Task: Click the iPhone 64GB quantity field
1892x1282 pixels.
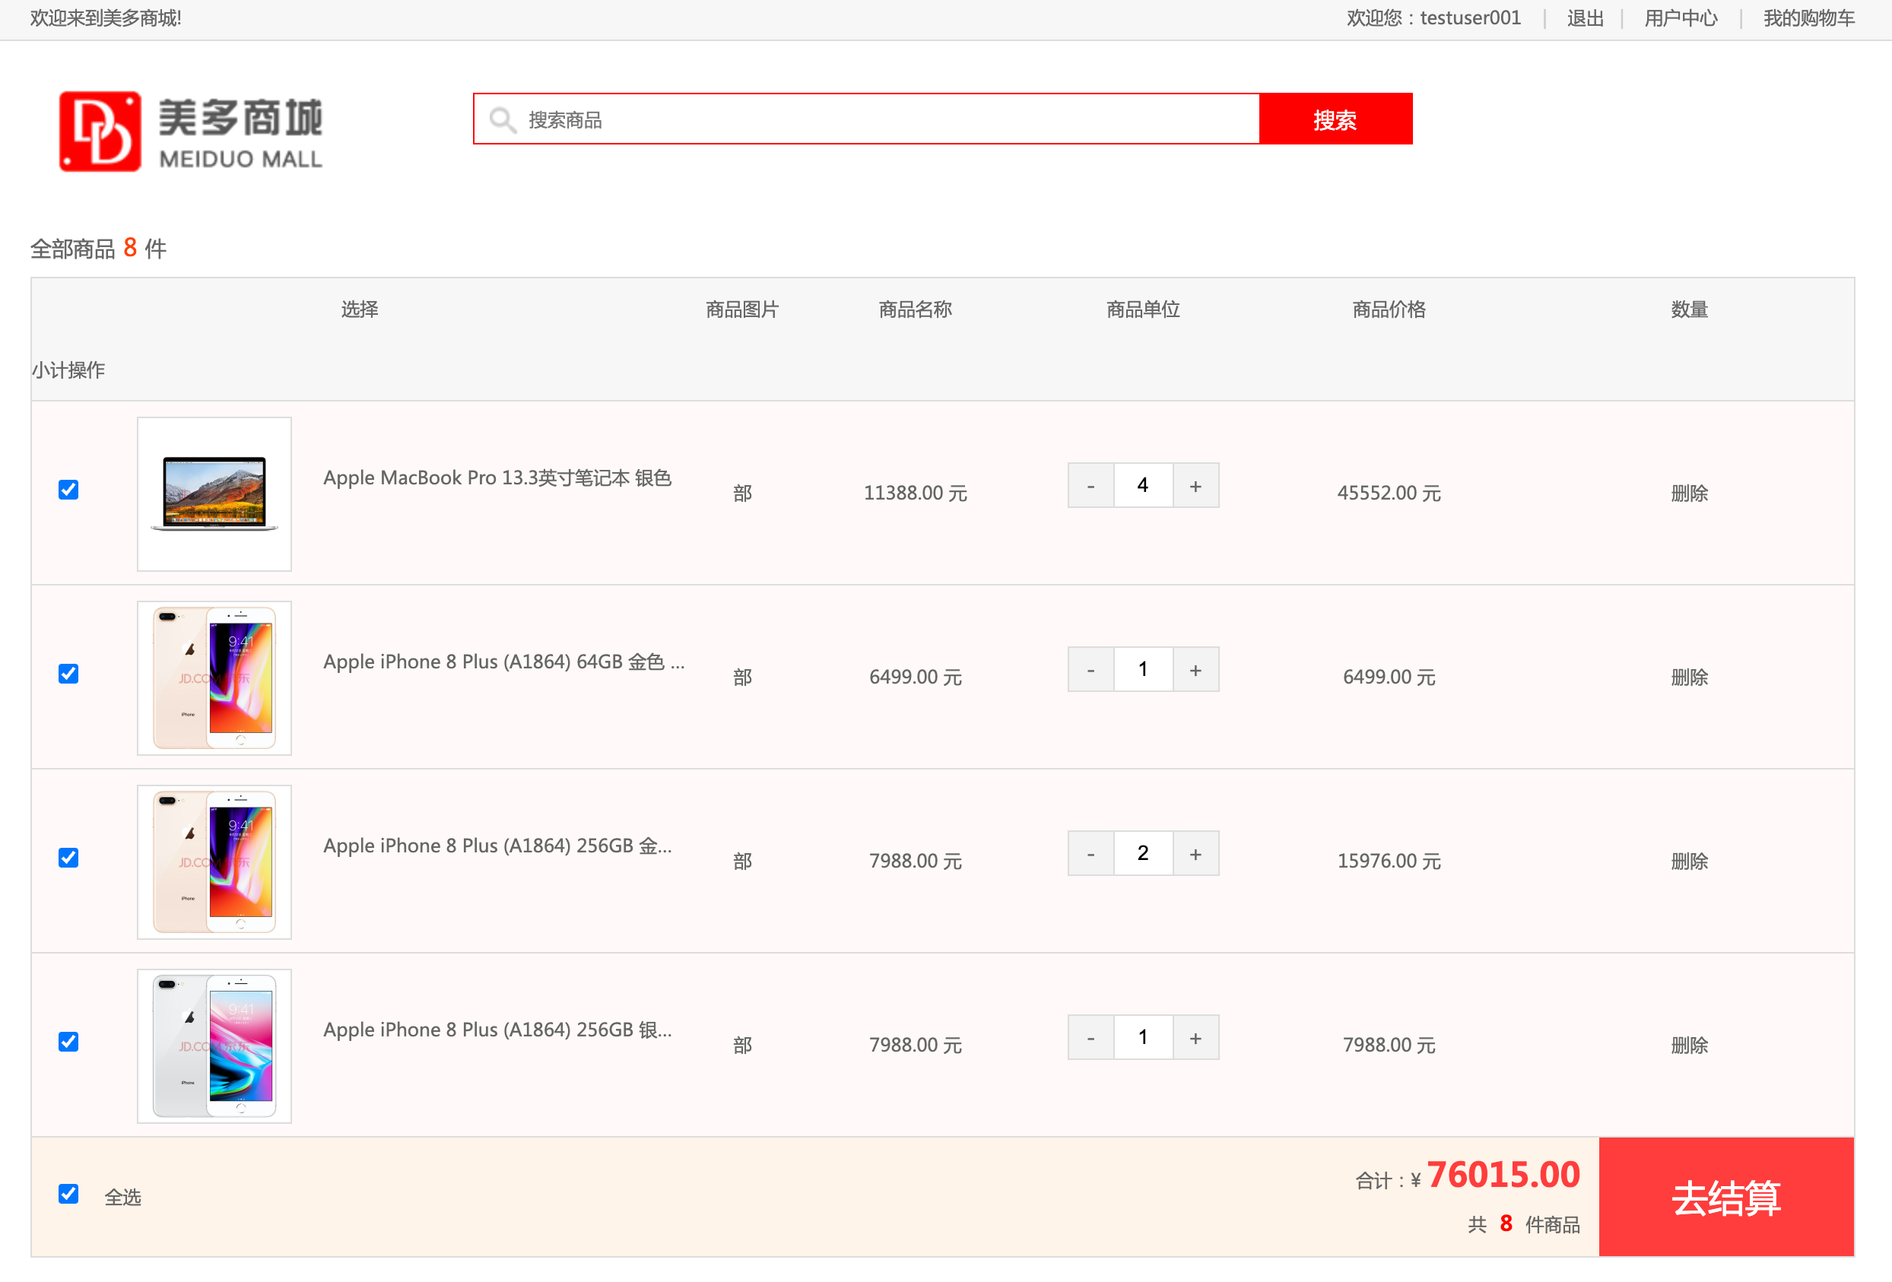Action: point(1143,669)
